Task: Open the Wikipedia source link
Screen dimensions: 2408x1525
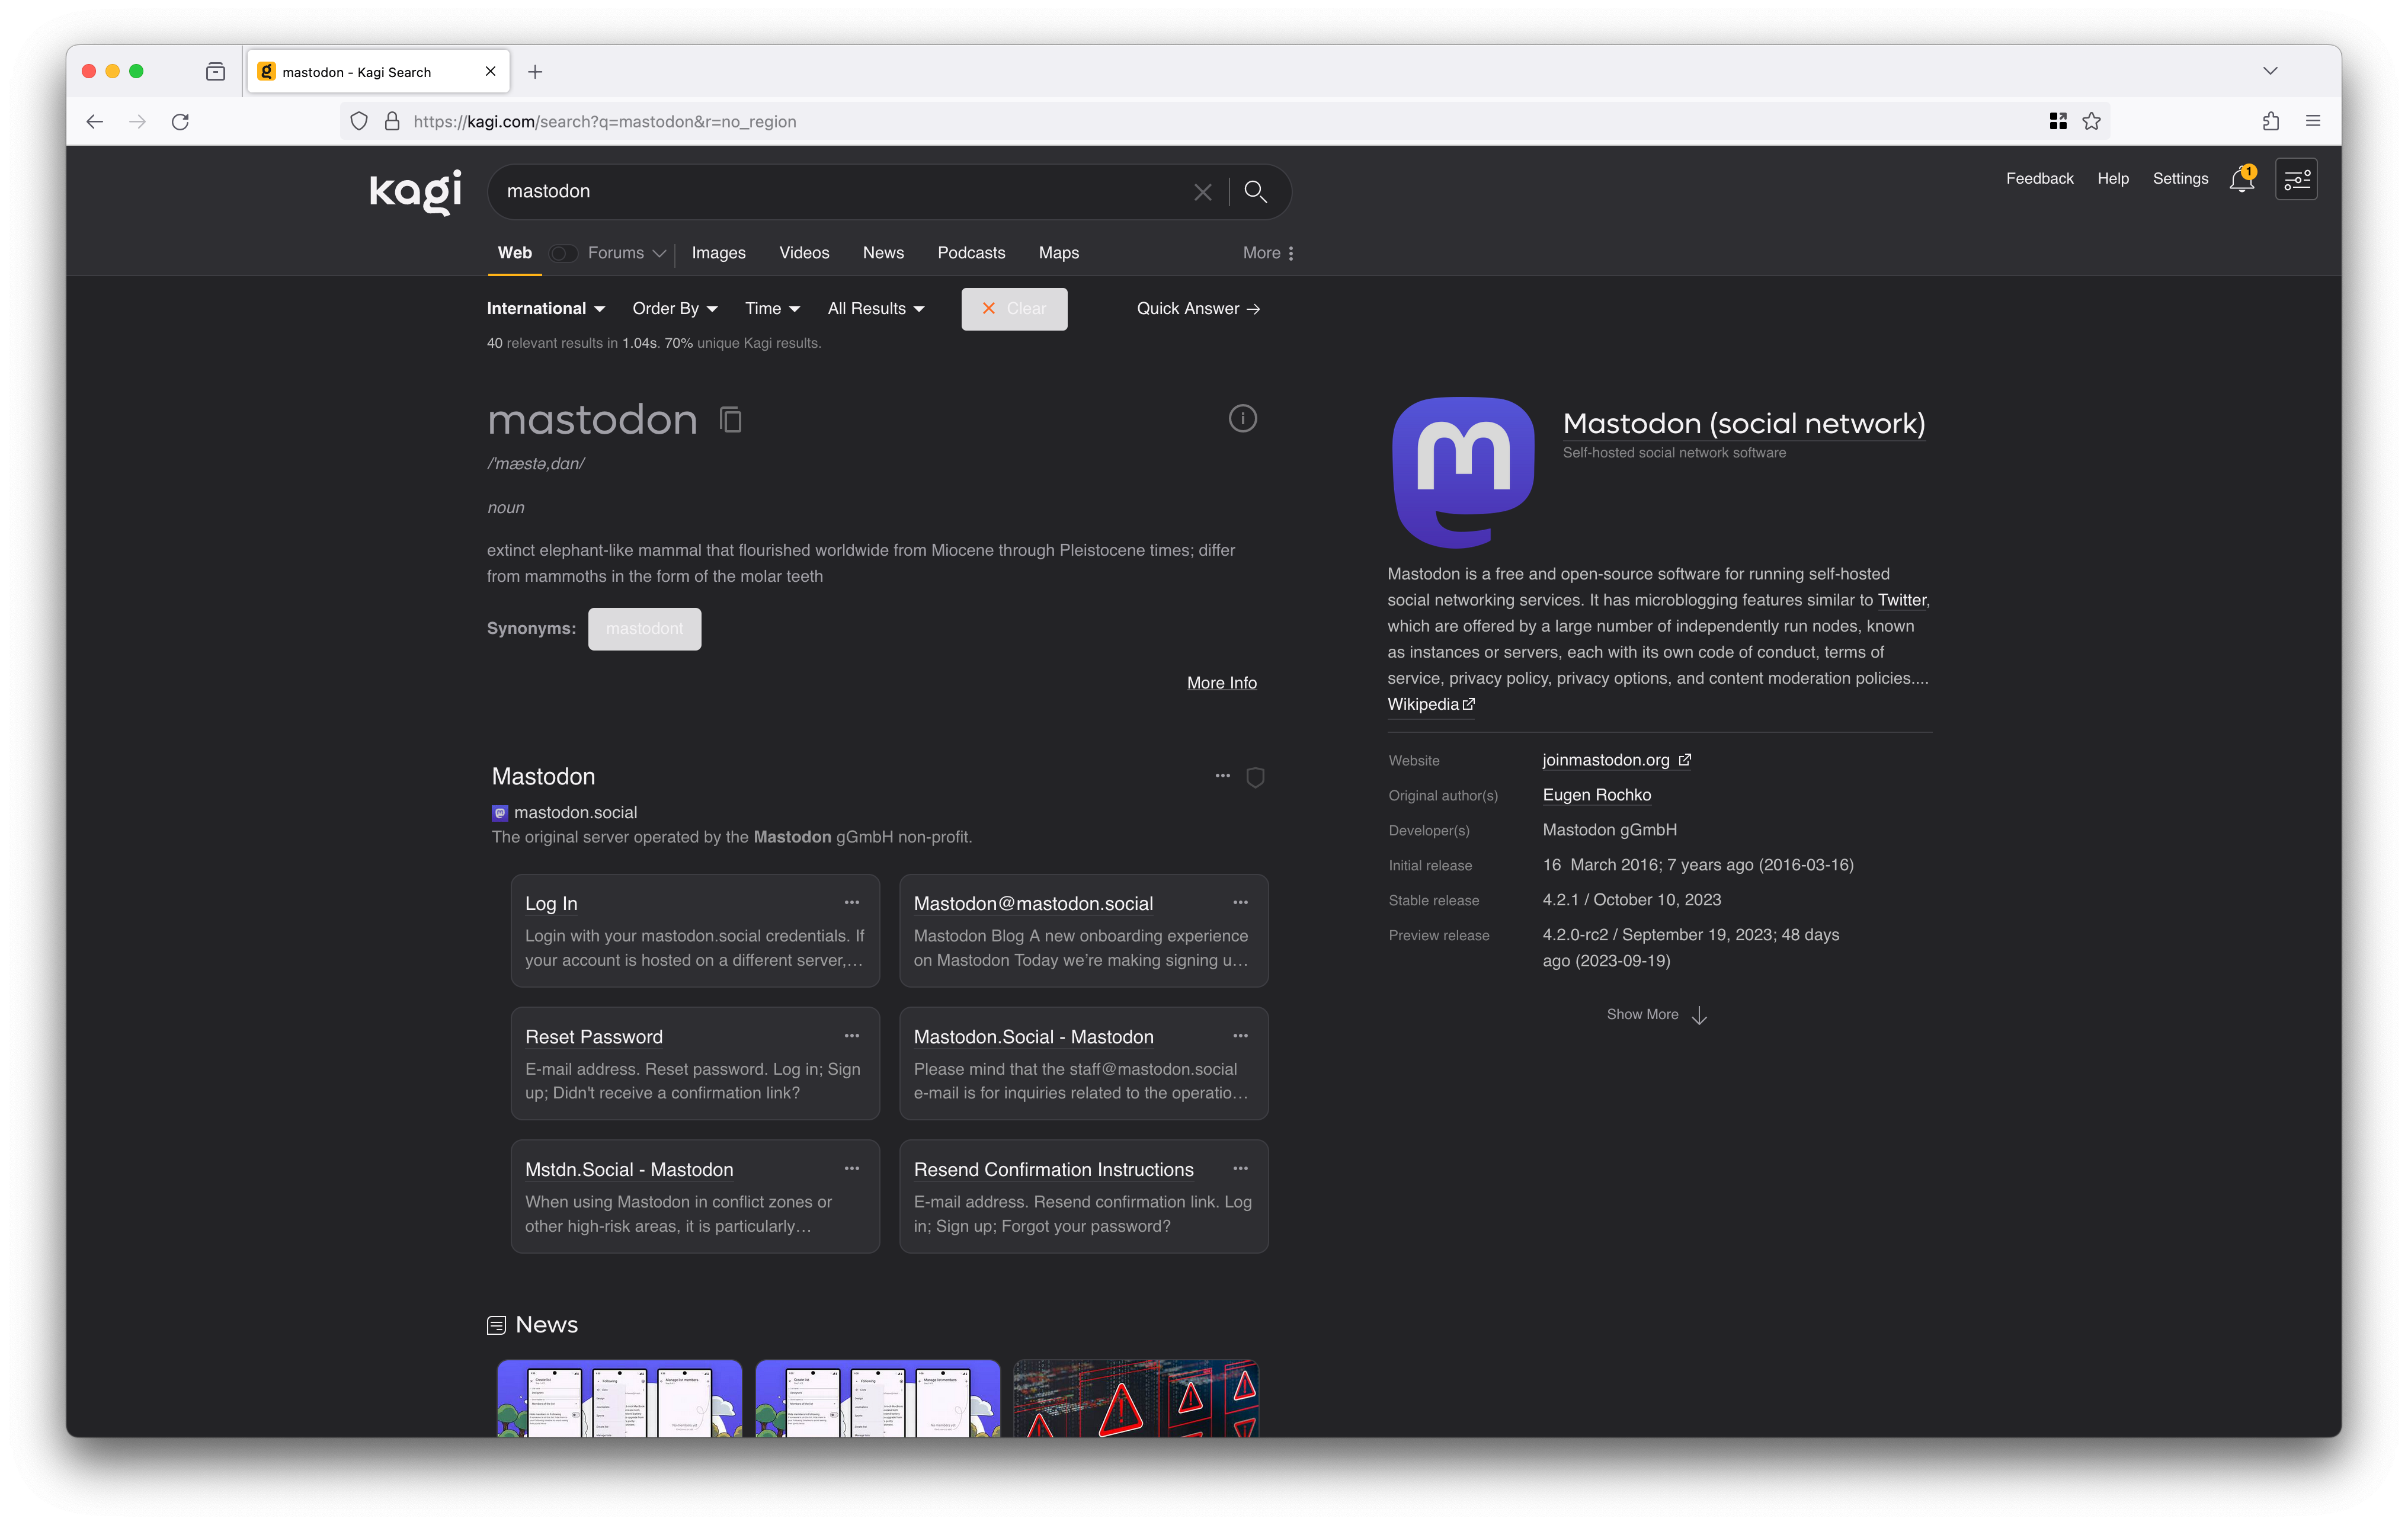Action: (1430, 705)
